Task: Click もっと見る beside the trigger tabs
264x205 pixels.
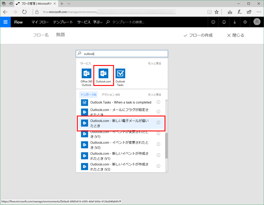Action: 155,95
